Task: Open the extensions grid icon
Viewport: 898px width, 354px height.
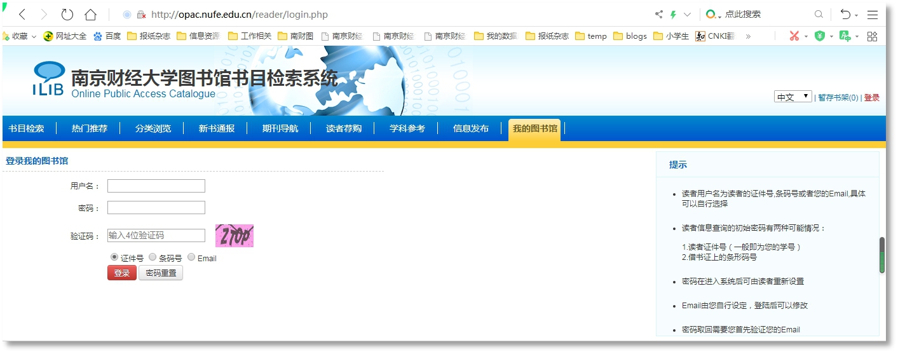Action: [872, 36]
